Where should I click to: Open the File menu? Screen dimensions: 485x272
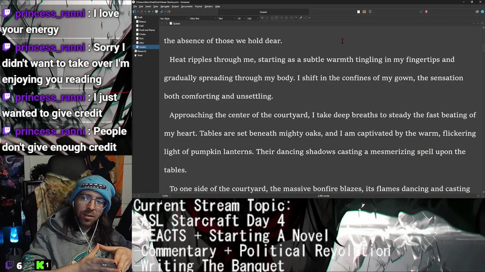135,6
